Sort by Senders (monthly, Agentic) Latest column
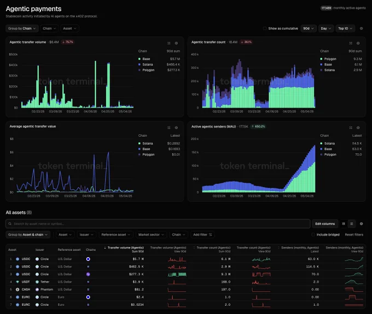This screenshot has width=372, height=314. click(299, 249)
